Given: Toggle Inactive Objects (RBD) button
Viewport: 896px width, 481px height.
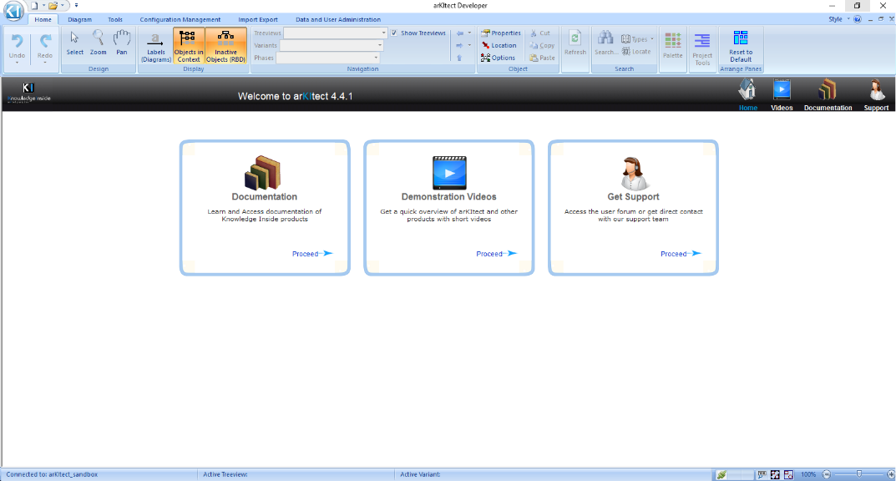Looking at the screenshot, I should 225,46.
